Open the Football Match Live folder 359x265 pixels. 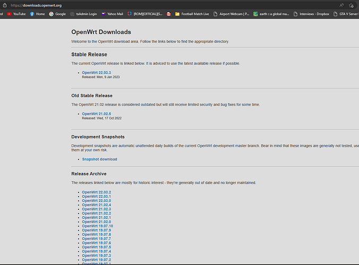[192, 14]
